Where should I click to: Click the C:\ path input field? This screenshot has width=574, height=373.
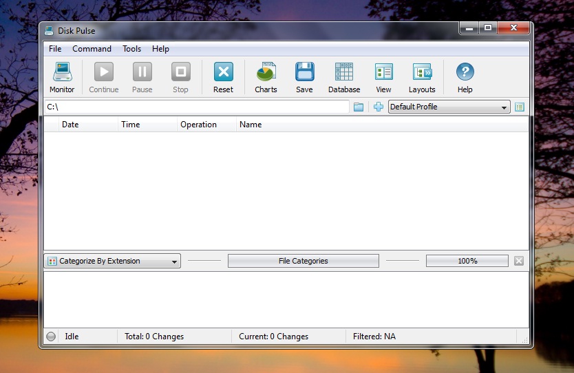pyautogui.click(x=197, y=107)
